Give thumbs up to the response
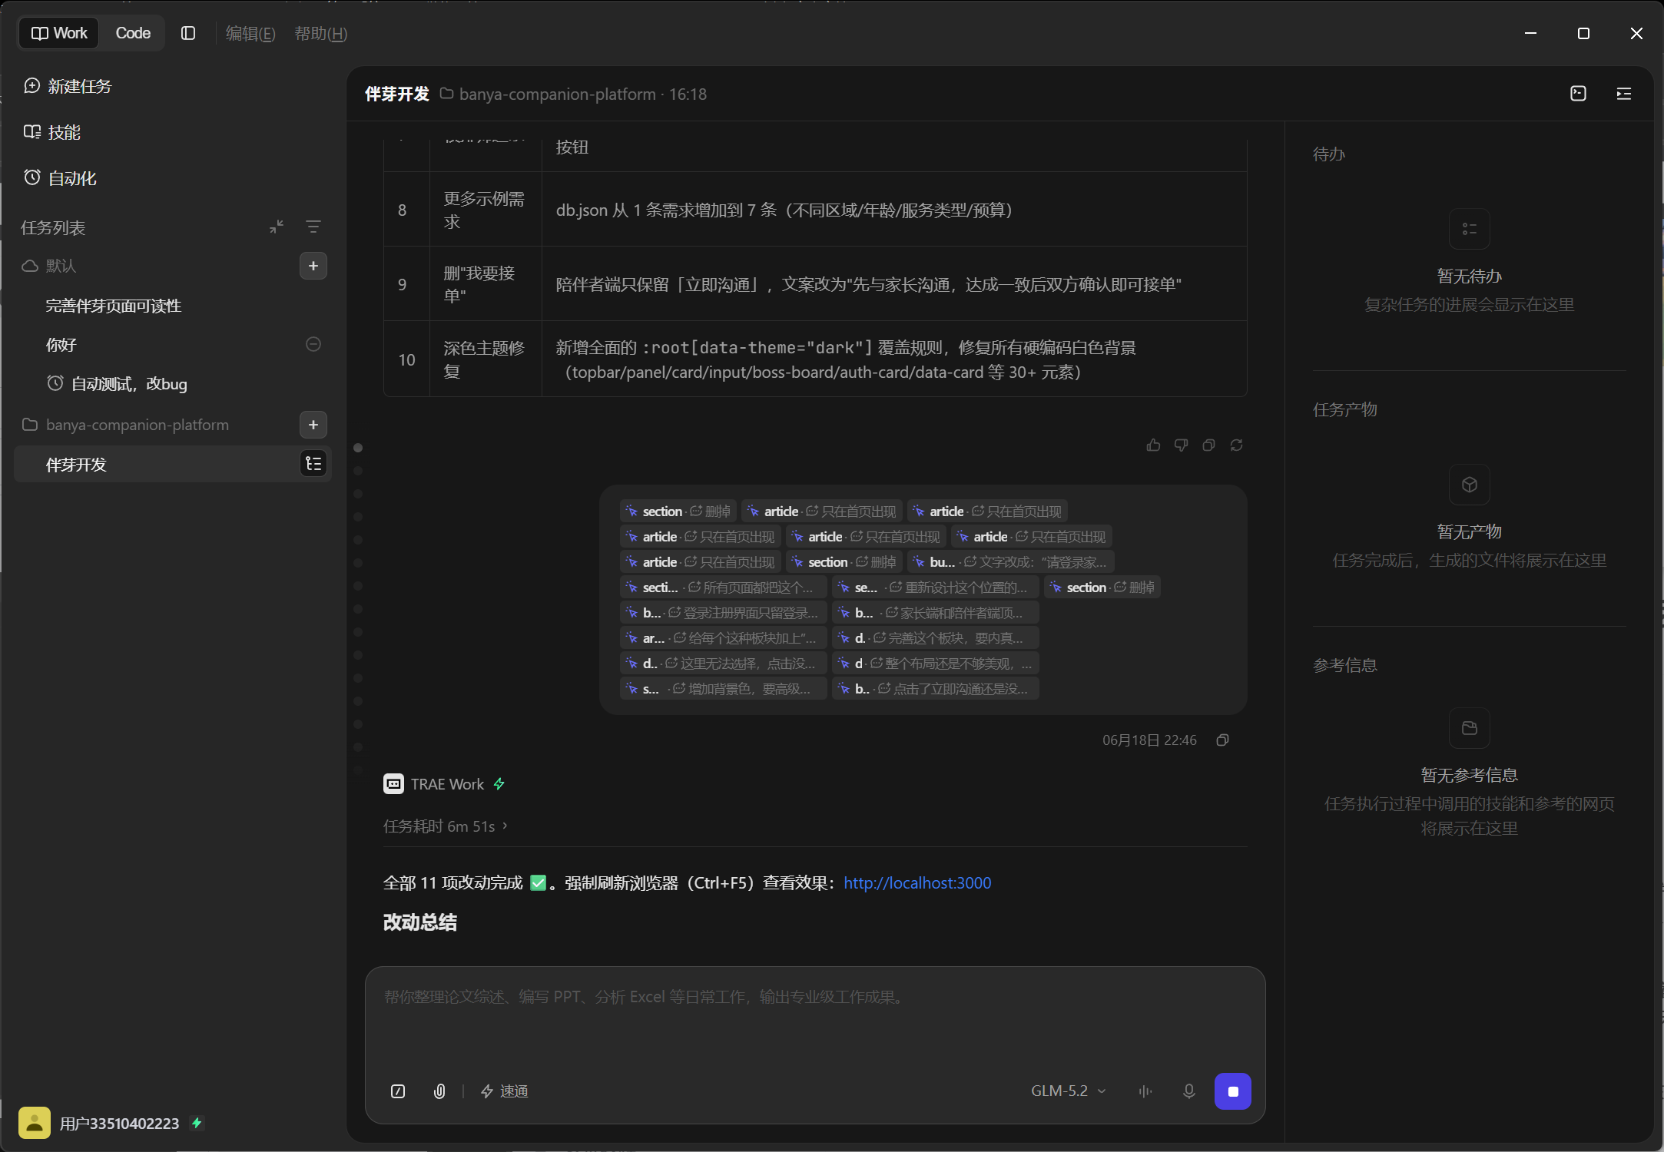1664x1152 pixels. point(1153,445)
